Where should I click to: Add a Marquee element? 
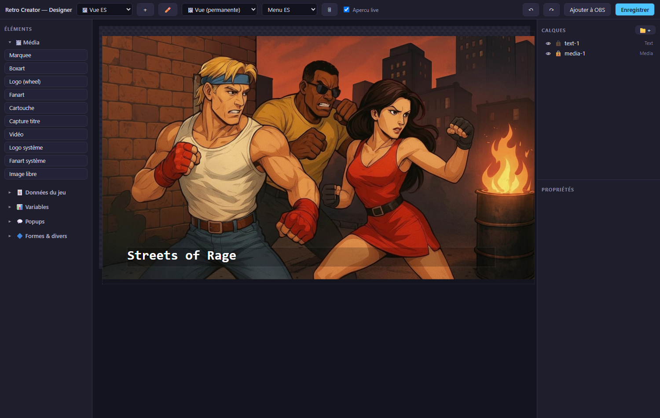tap(46, 55)
